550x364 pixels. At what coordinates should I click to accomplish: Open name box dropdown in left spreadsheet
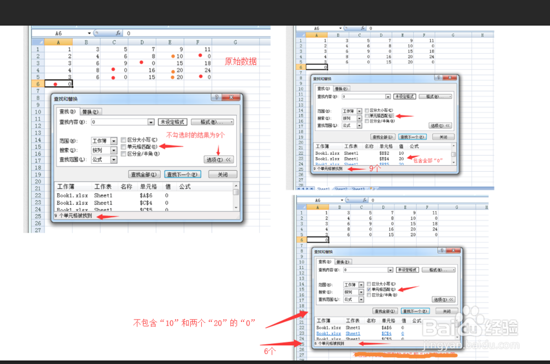pyautogui.click(x=89, y=33)
